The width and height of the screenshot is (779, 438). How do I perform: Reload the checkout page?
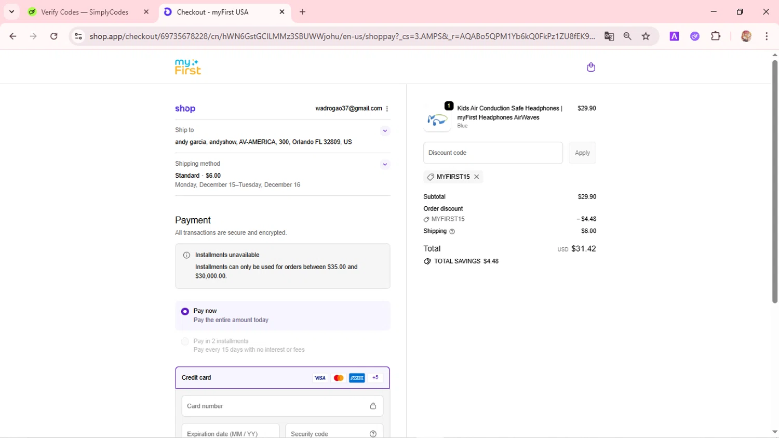coord(54,36)
